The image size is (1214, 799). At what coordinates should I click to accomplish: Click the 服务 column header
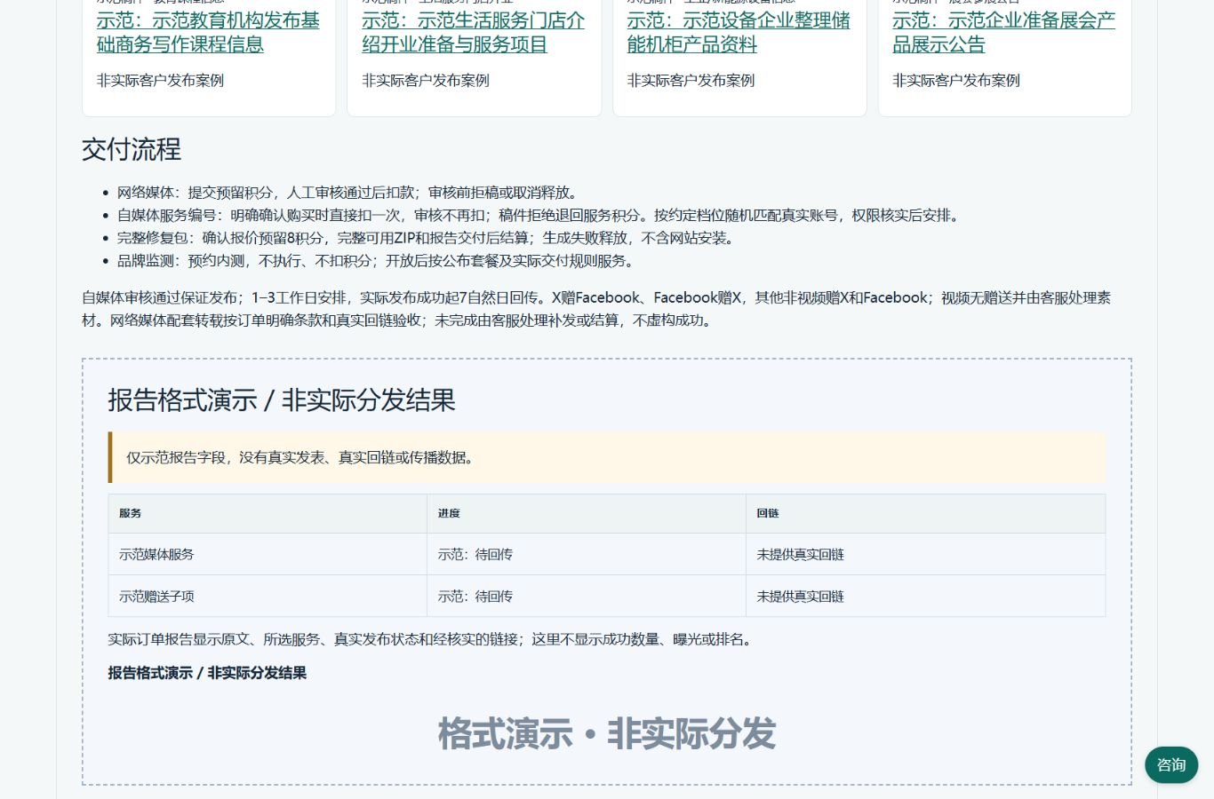[268, 513]
